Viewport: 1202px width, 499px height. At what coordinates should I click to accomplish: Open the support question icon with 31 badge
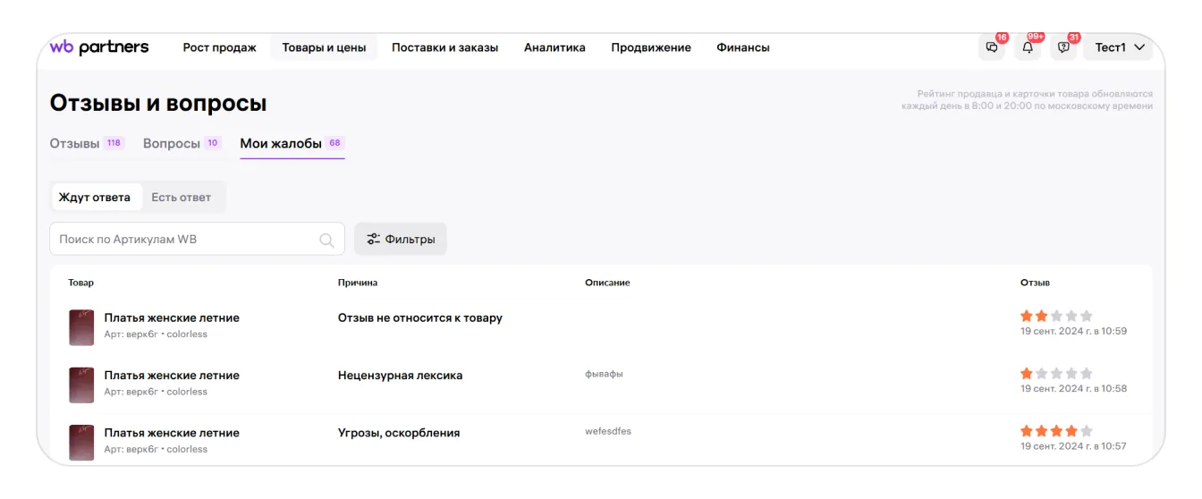(x=1063, y=48)
